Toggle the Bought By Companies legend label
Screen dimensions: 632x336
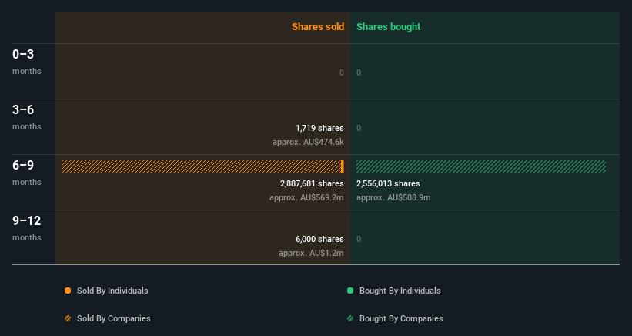click(x=401, y=318)
